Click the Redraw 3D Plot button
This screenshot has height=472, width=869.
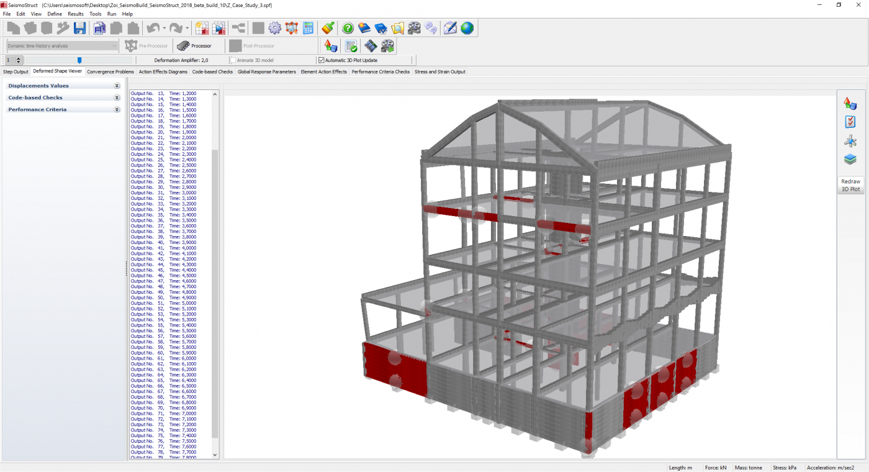(x=850, y=185)
